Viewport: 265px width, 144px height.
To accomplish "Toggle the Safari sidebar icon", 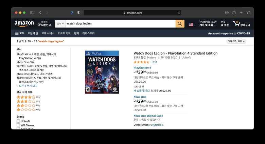I will (32, 13).
